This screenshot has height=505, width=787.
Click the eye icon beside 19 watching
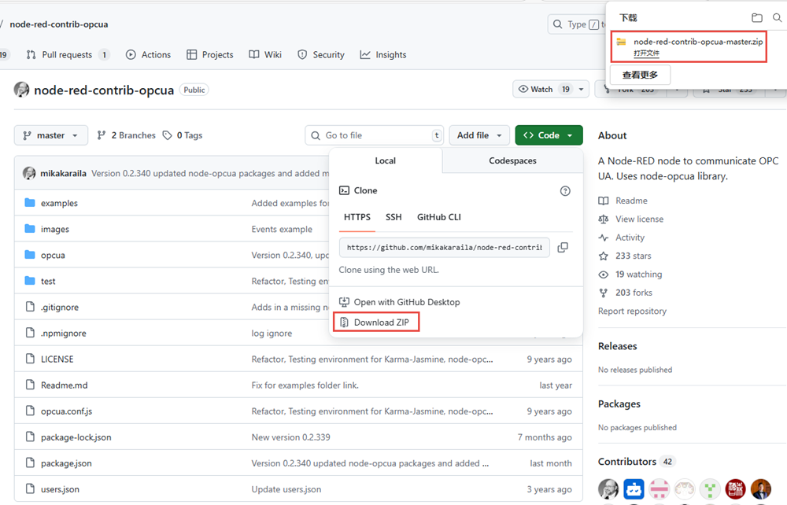pyautogui.click(x=604, y=275)
